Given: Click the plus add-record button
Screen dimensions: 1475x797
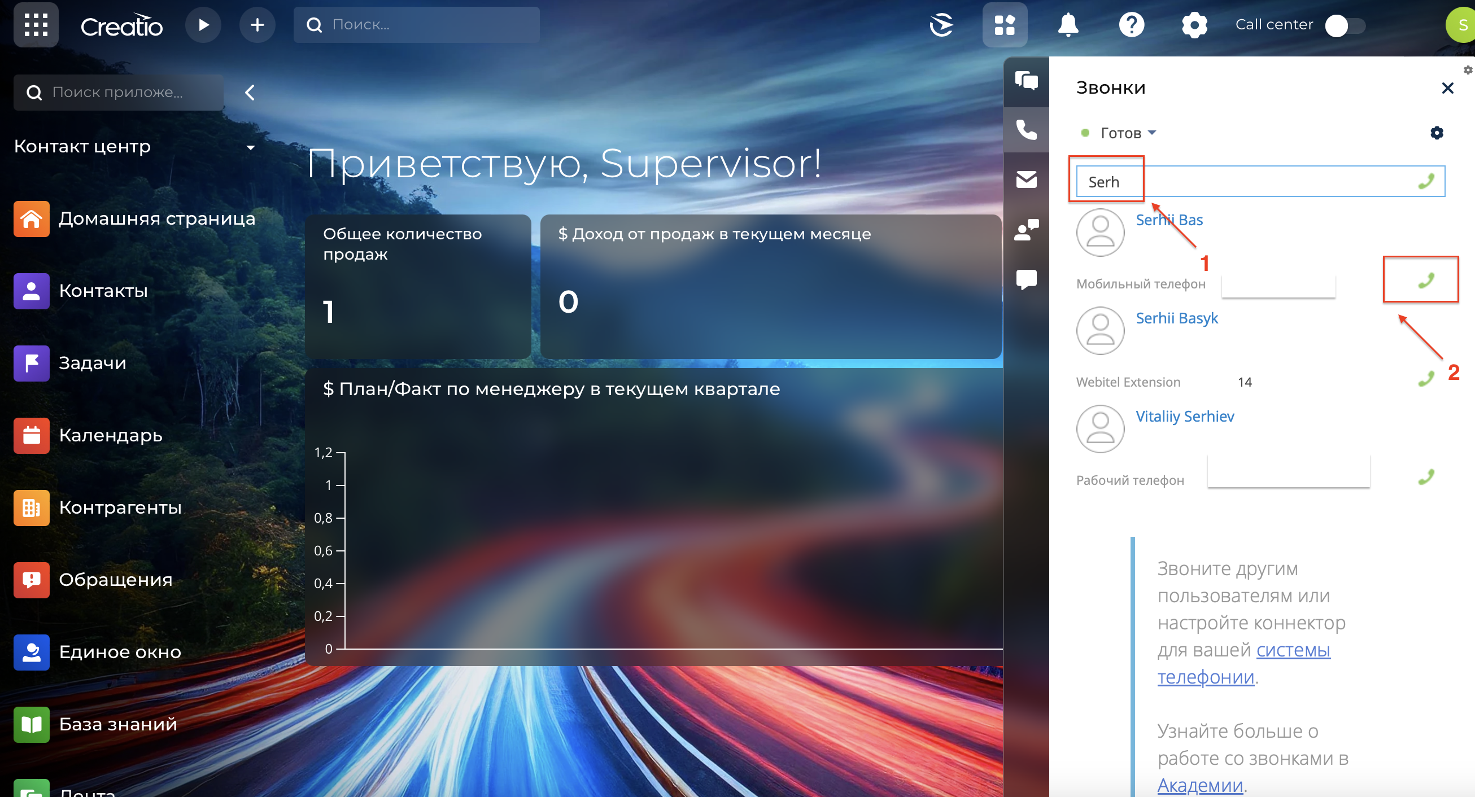Looking at the screenshot, I should [x=258, y=25].
